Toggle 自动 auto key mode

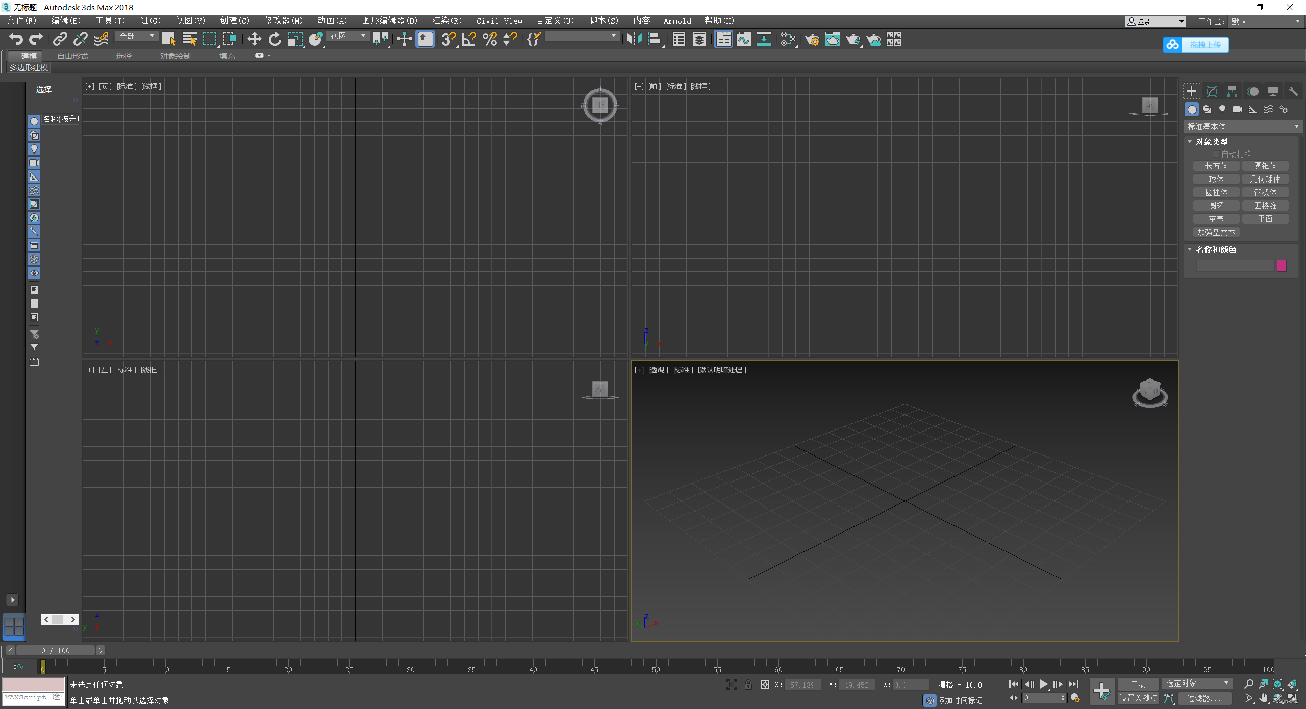point(1138,684)
